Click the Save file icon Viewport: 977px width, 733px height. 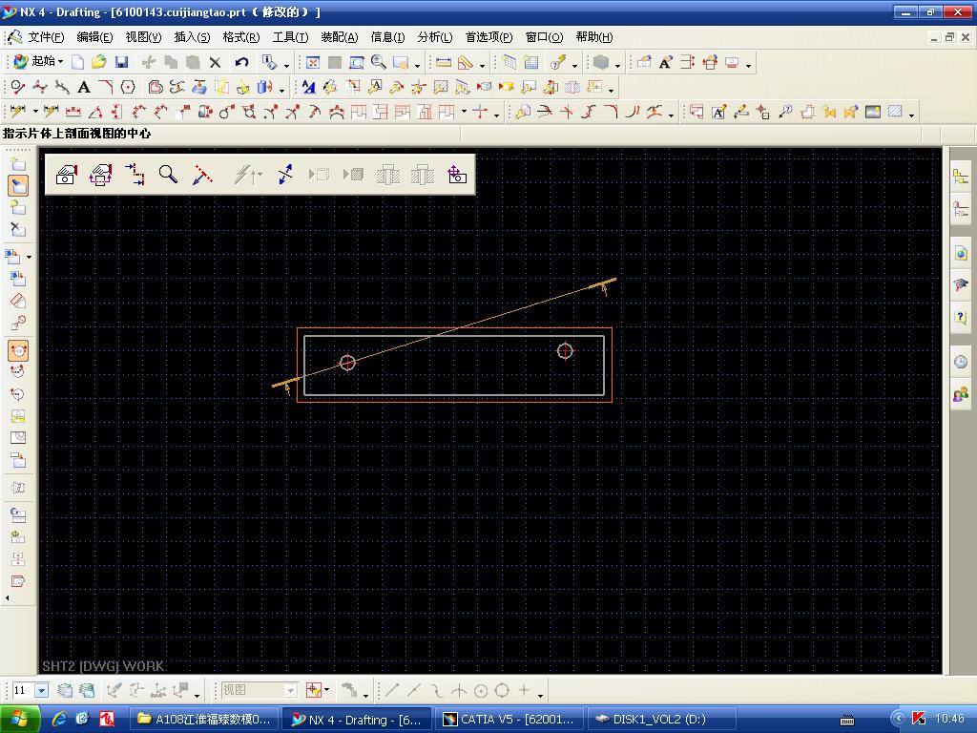click(x=121, y=62)
